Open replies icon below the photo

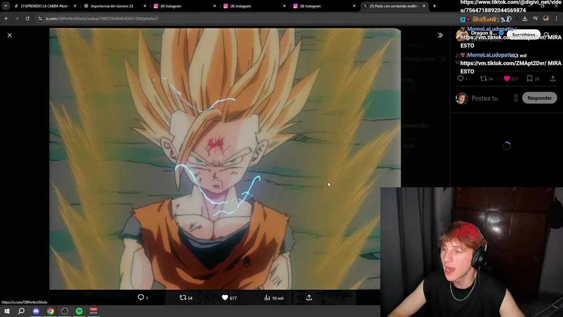tap(141, 298)
